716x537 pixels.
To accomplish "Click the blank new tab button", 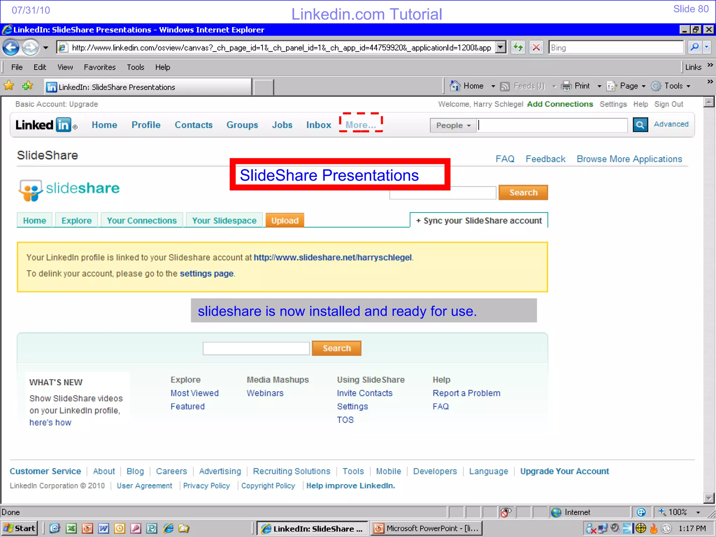I will (x=263, y=87).
